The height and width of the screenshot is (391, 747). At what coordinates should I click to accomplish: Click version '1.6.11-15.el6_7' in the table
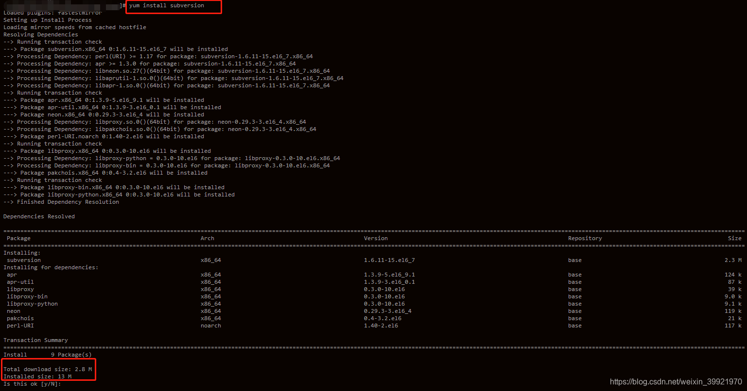[389, 260]
